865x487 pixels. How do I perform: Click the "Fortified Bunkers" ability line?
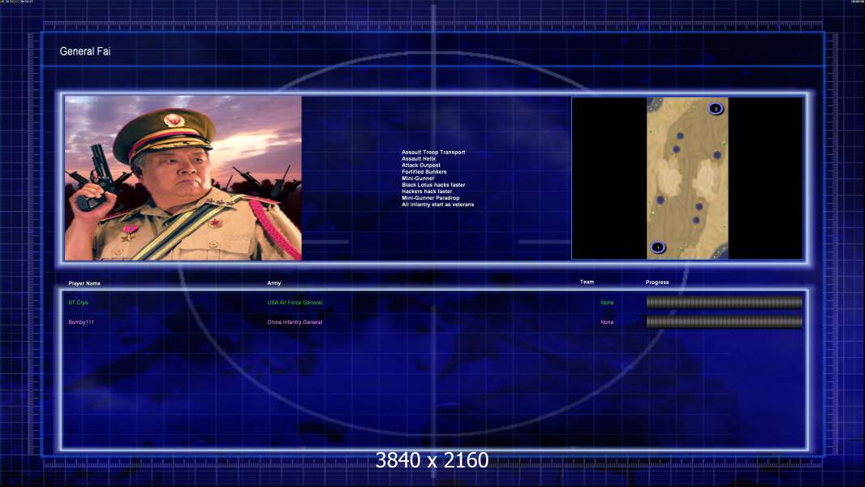pos(424,172)
